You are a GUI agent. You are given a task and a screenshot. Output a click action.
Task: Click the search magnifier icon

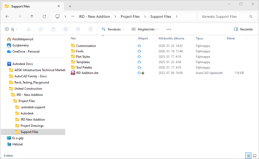251,16
